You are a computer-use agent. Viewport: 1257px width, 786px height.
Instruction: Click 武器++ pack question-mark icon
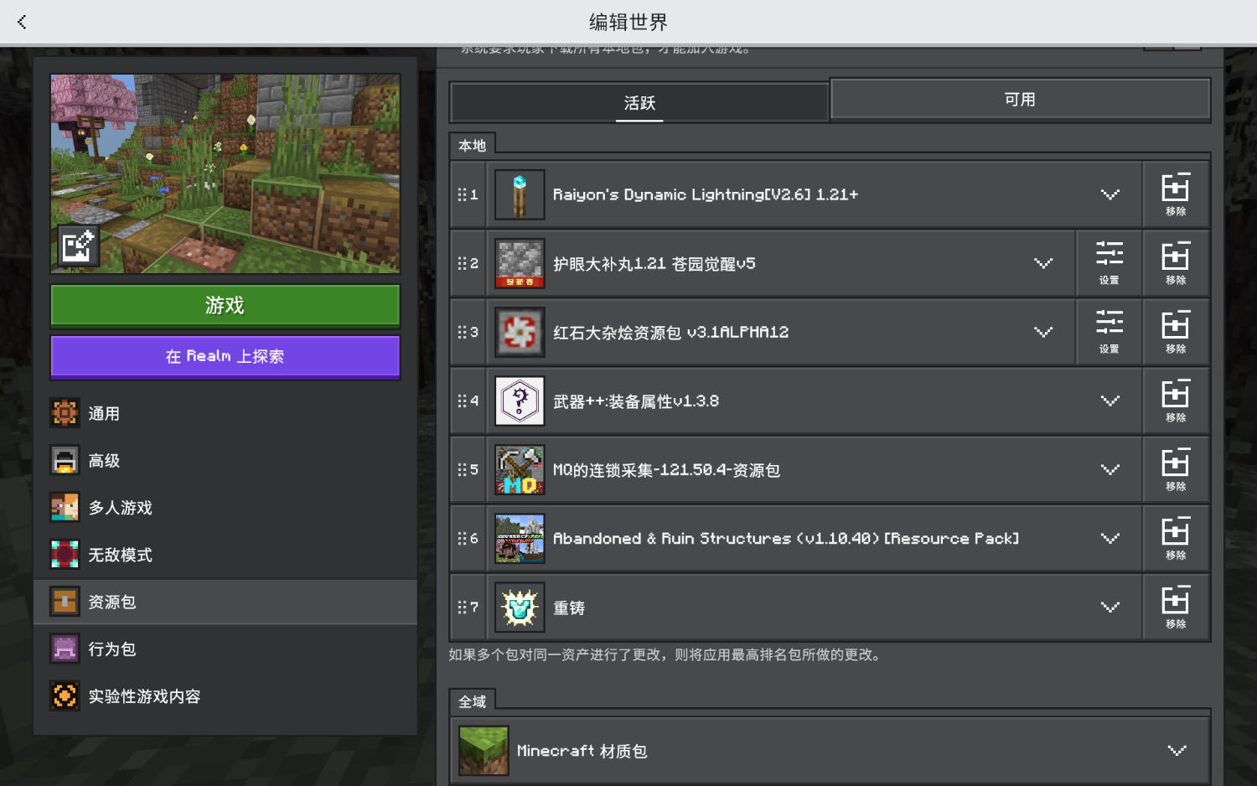click(520, 401)
